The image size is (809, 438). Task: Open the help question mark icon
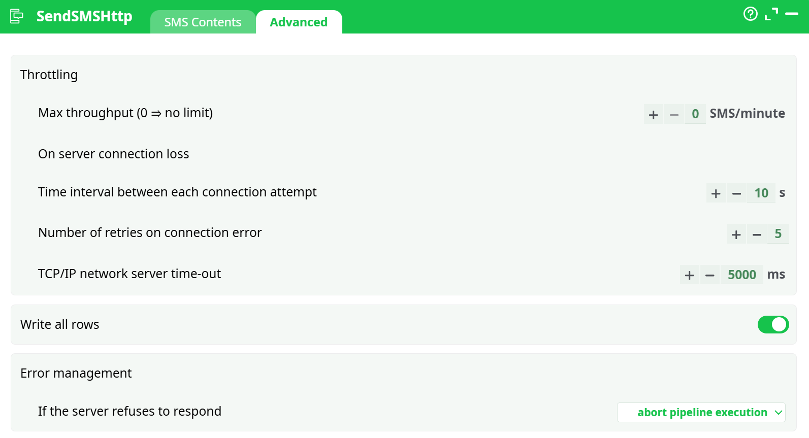pos(750,14)
